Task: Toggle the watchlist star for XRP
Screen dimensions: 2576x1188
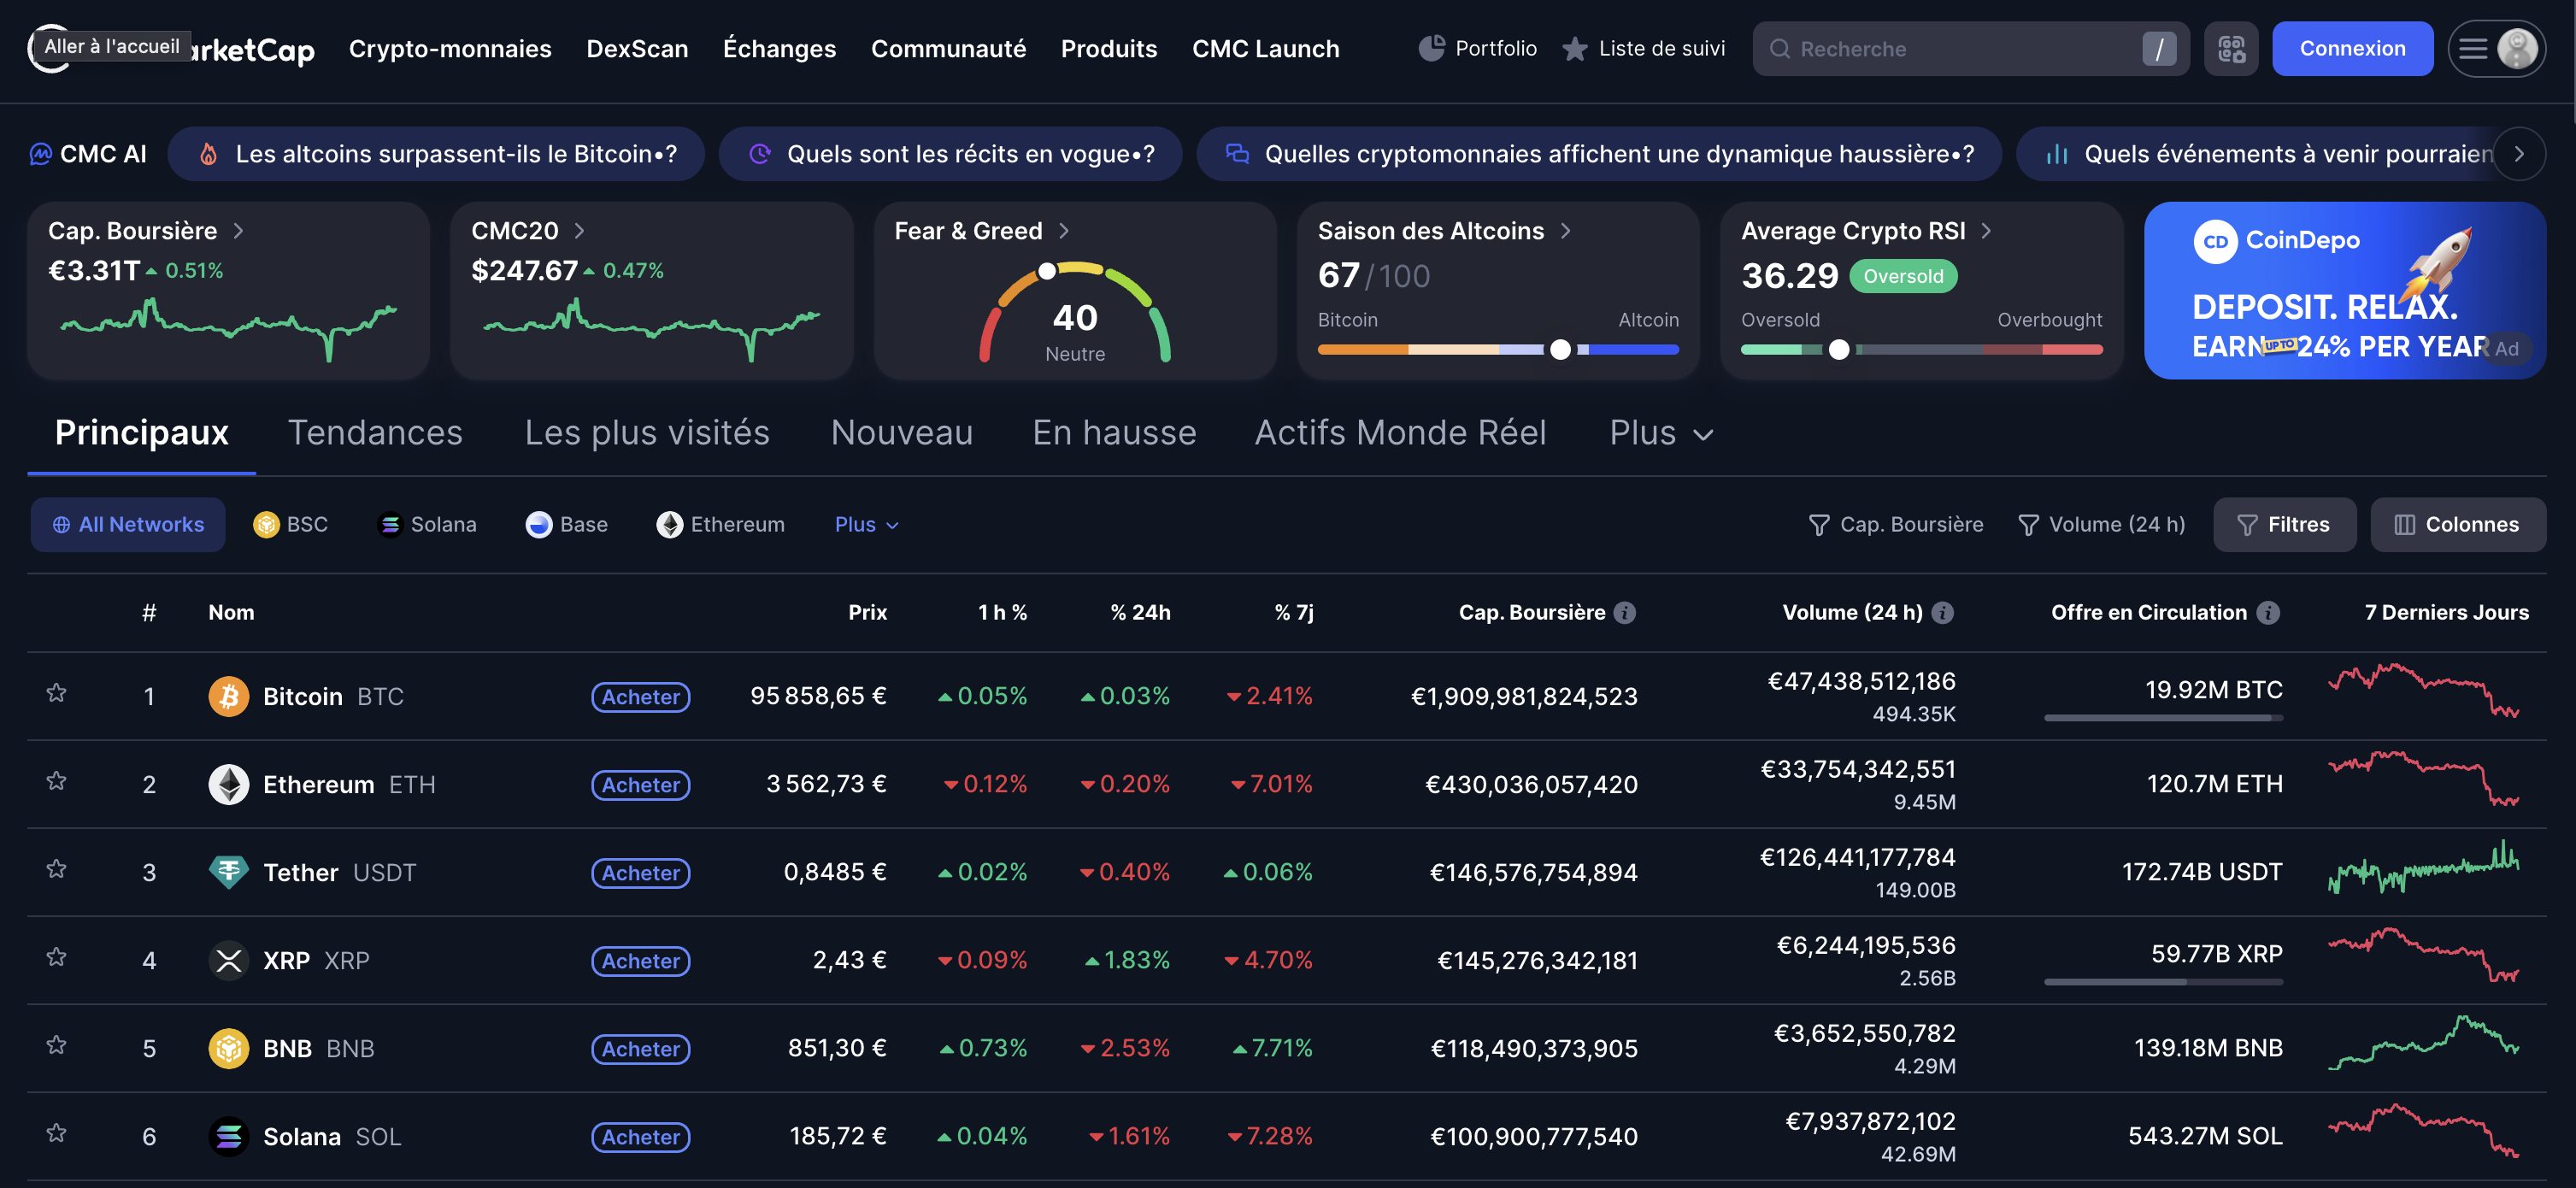Action: [x=56, y=958]
